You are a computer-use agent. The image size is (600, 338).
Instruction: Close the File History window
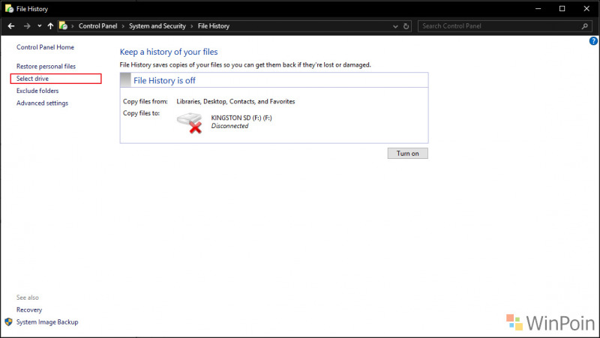click(586, 8)
